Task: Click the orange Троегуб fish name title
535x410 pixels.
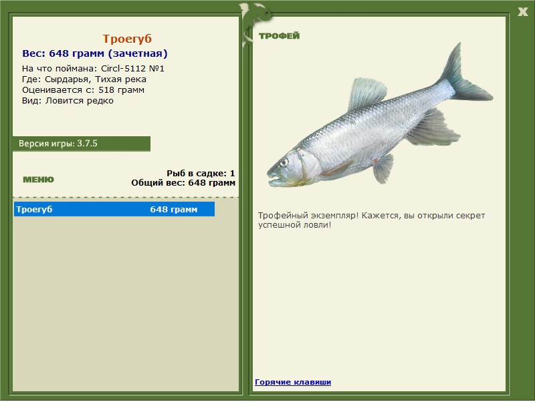Action: 127,39
